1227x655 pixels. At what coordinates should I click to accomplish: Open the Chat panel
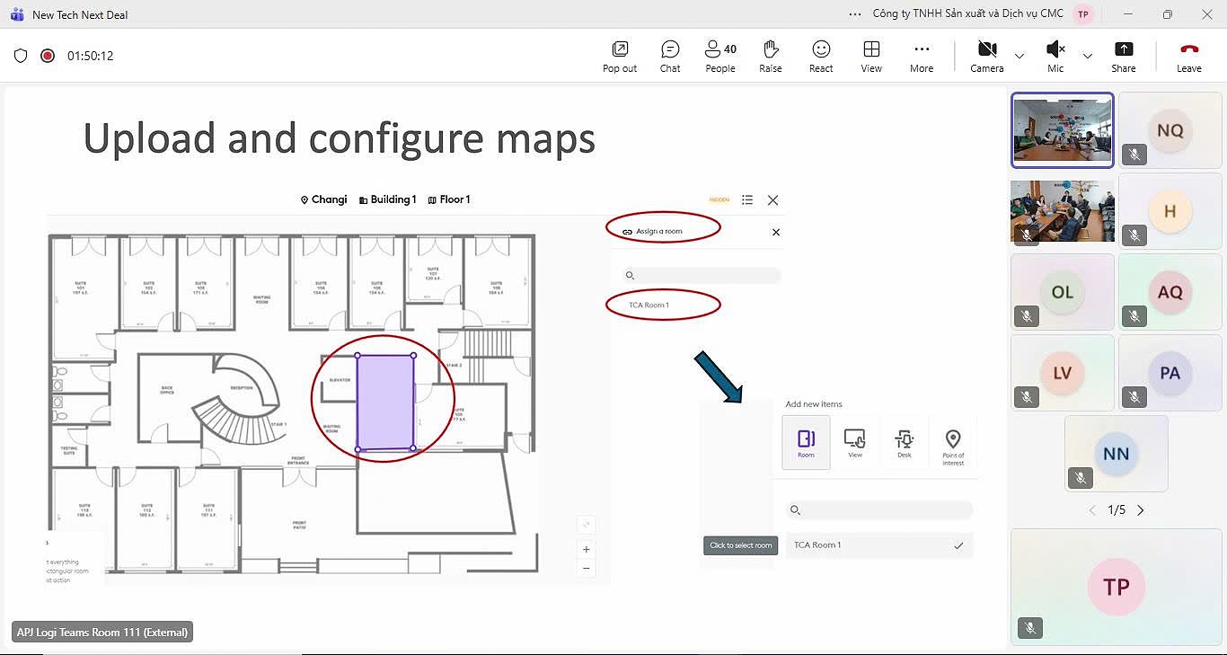point(670,56)
